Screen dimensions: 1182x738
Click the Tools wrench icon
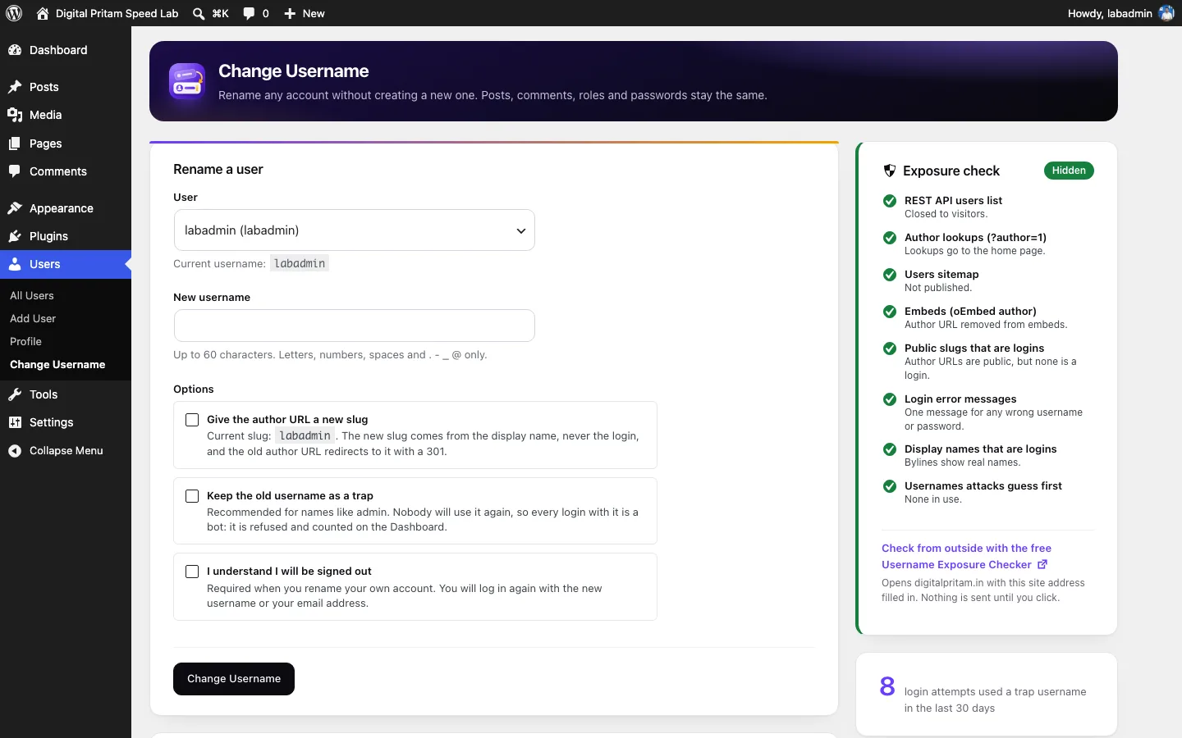coord(15,394)
